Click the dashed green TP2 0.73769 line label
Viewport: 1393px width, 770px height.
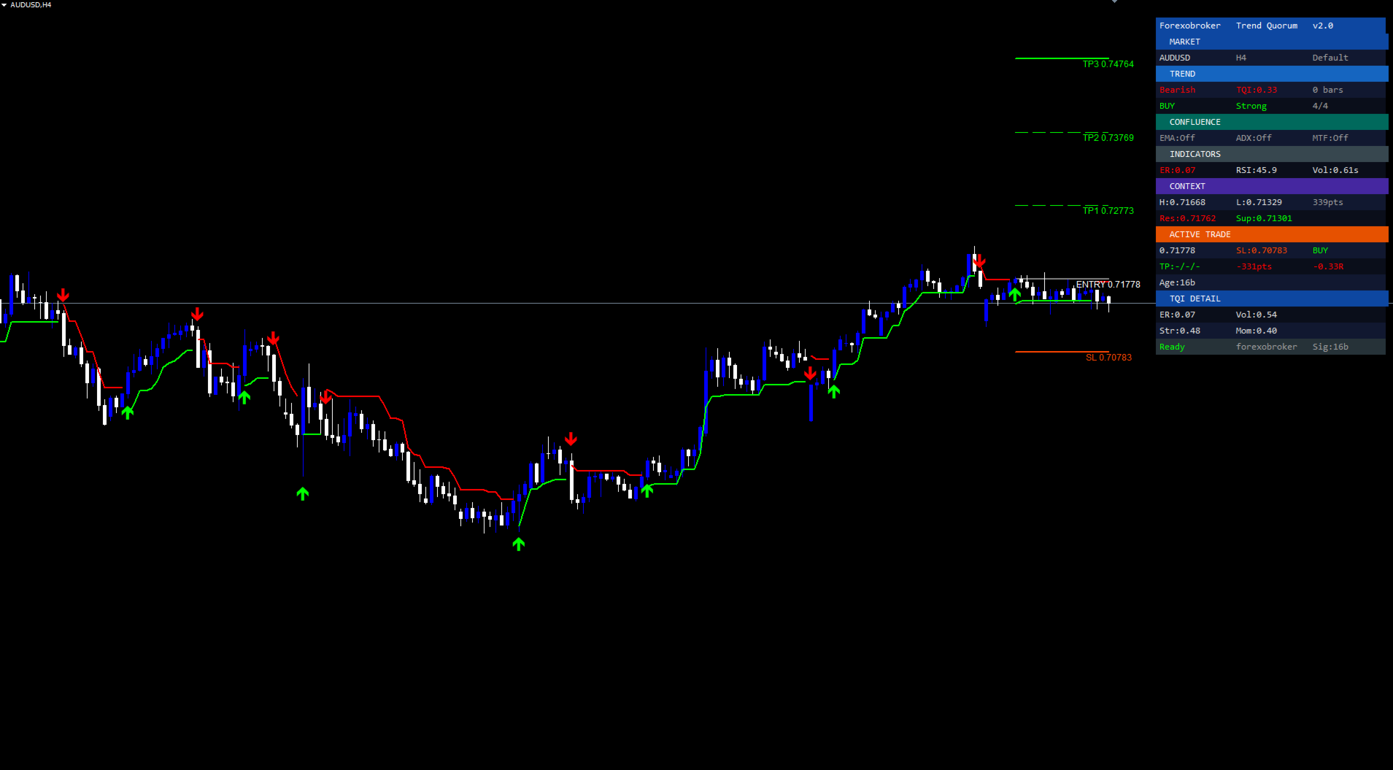[x=1108, y=138]
